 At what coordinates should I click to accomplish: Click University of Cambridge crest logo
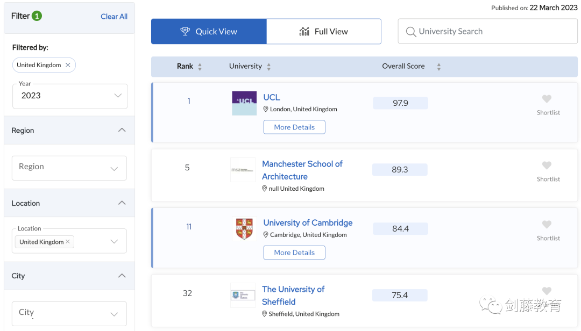click(x=244, y=229)
